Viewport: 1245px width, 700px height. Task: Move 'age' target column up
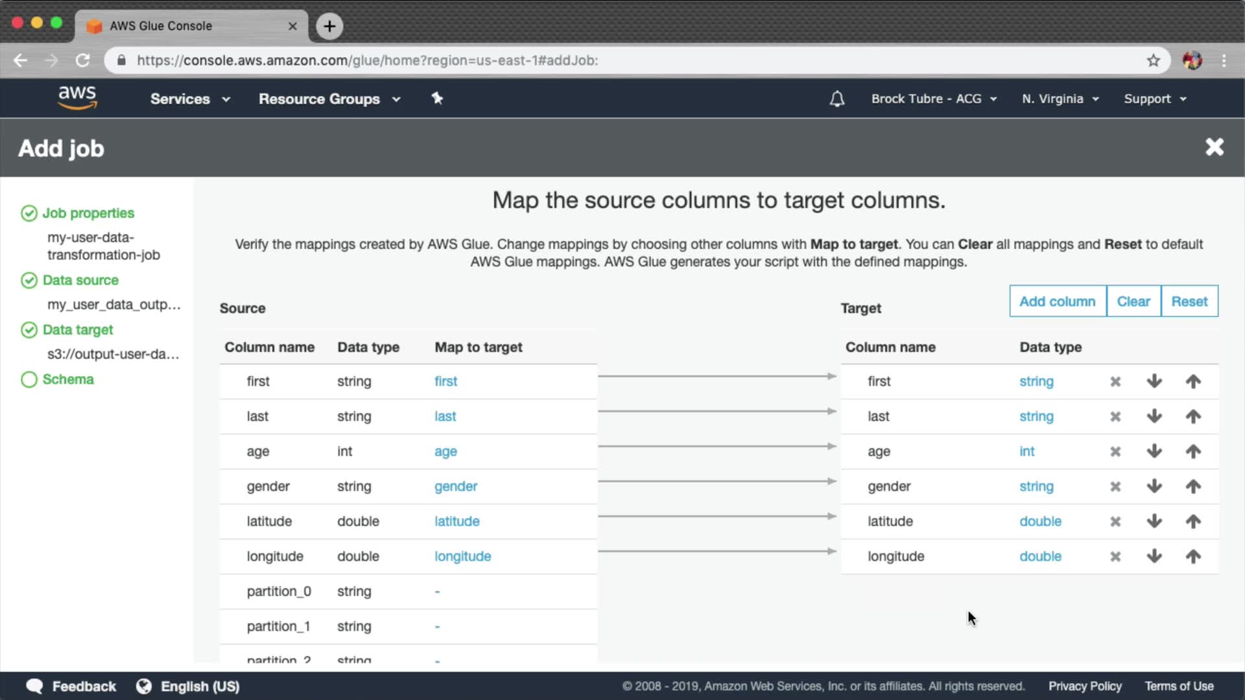pos(1193,452)
